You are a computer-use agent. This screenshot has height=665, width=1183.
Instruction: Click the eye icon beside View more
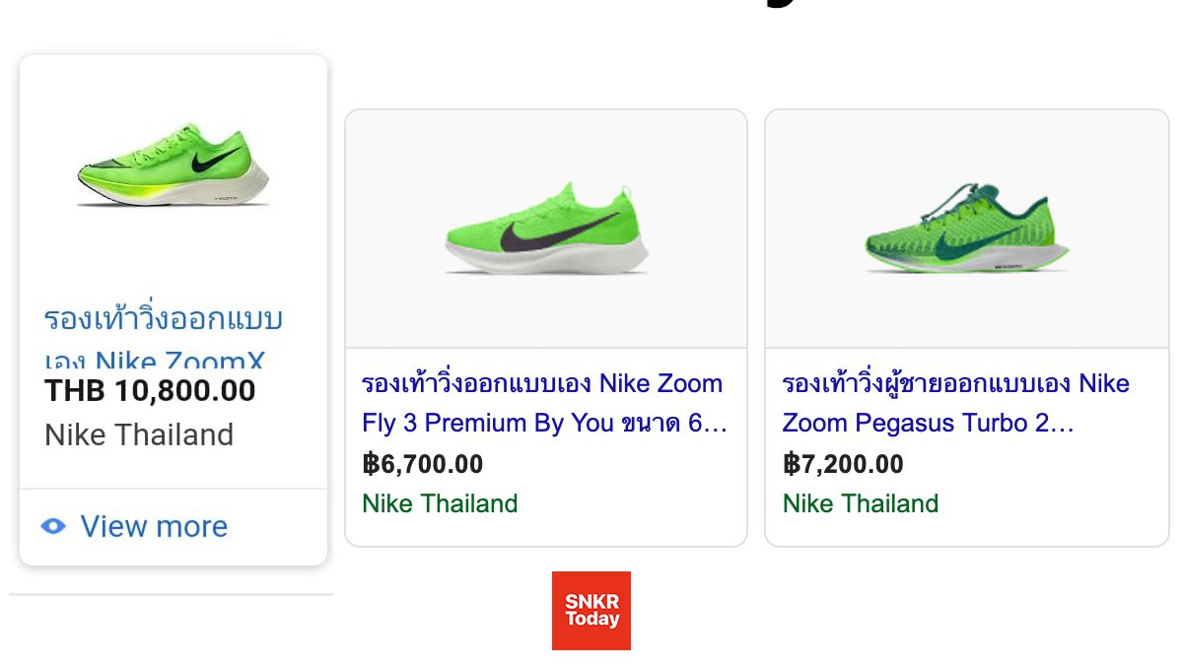(x=53, y=526)
